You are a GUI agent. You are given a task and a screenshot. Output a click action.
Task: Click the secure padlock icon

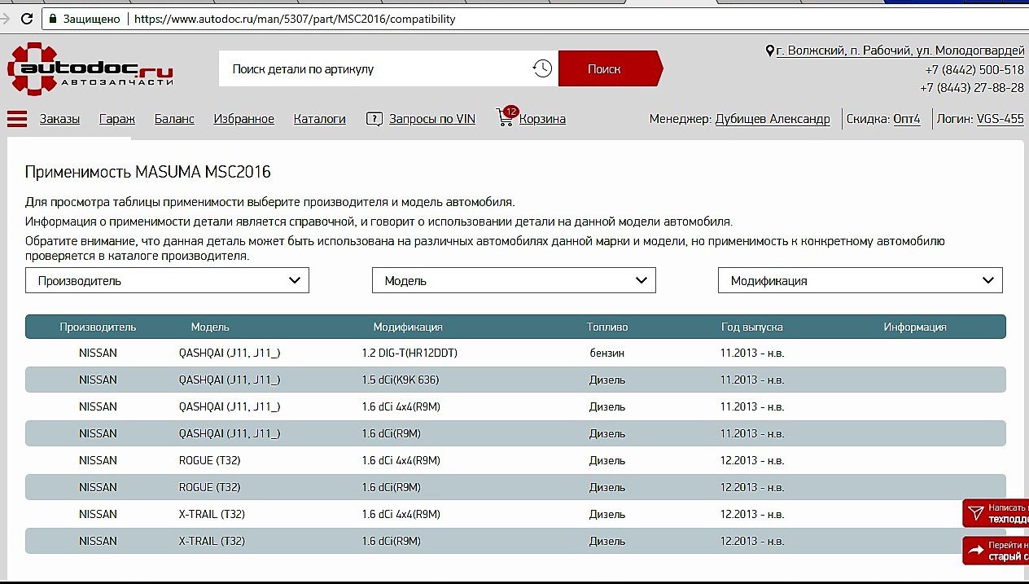coord(54,18)
